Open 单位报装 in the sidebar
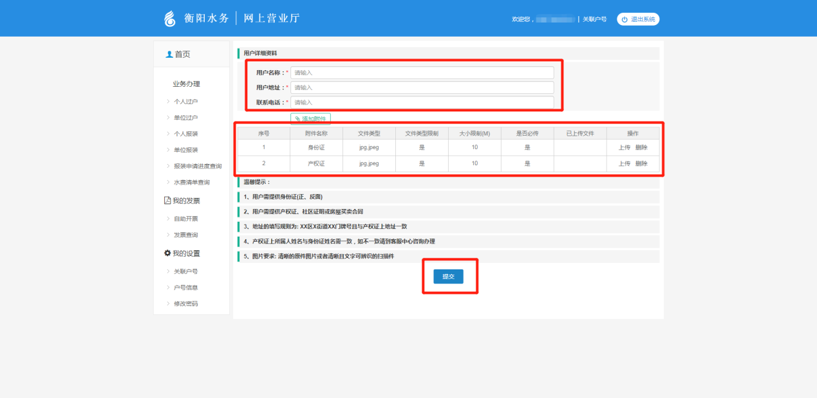 coord(185,150)
